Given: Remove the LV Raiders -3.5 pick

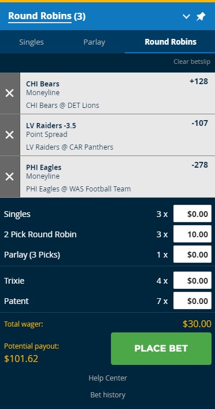Looking at the screenshot, I should tap(10, 135).
